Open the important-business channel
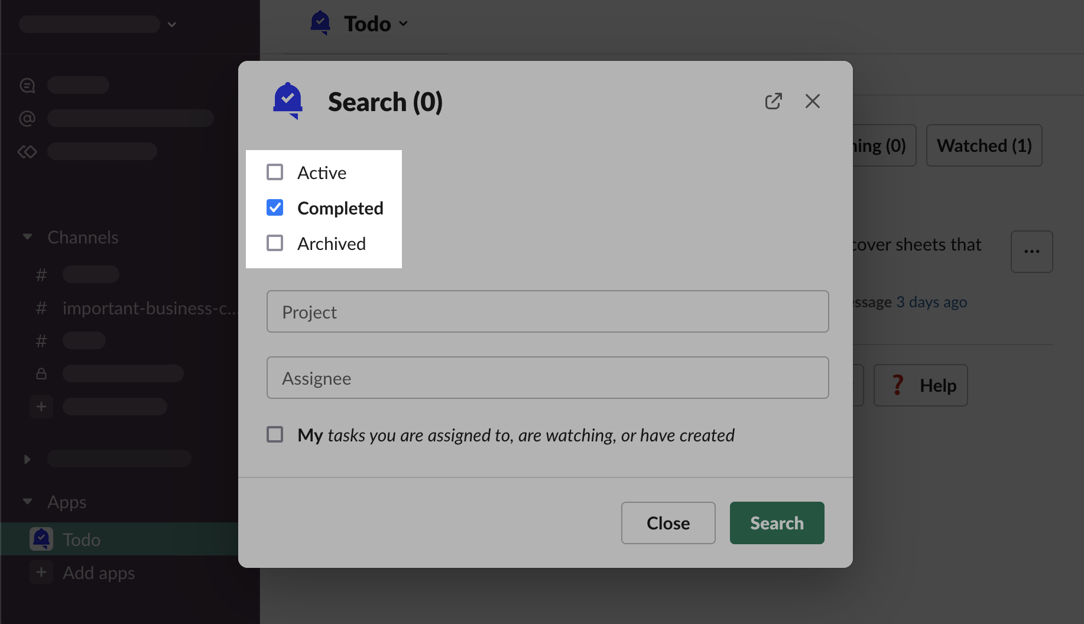This screenshot has height=624, width=1084. click(x=148, y=308)
